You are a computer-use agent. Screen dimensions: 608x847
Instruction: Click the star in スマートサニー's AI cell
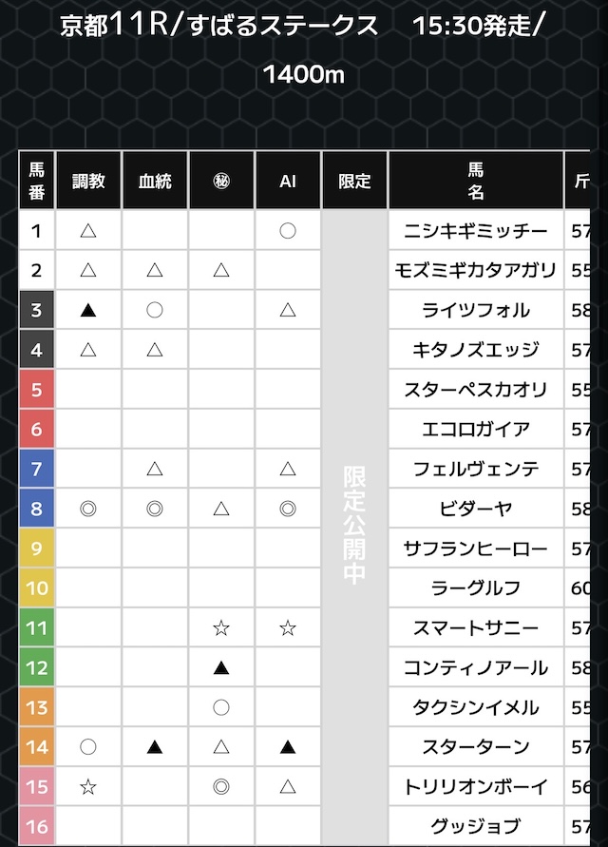click(288, 628)
